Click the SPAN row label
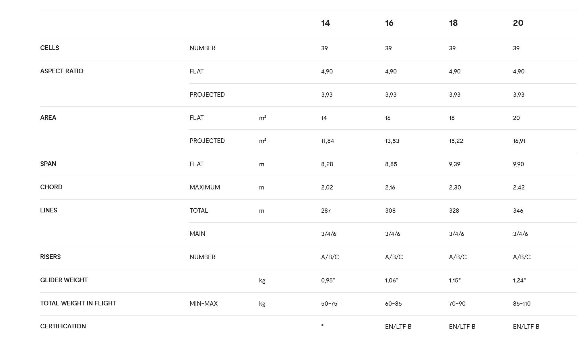585x337 pixels. click(48, 164)
